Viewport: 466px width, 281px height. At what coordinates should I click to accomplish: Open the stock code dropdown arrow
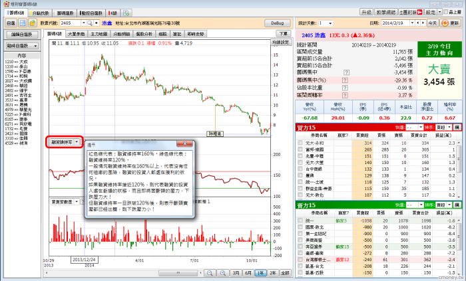(83, 23)
